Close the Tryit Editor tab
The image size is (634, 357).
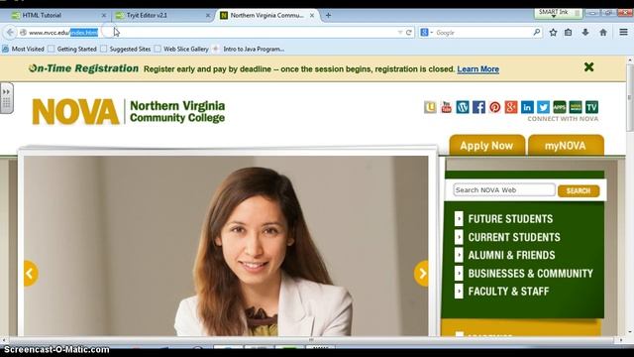click(x=208, y=16)
